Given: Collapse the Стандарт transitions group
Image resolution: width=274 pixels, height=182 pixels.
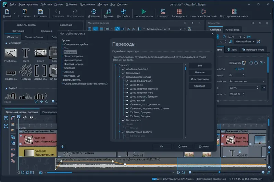Looking at the screenshot, I should 115,65.
